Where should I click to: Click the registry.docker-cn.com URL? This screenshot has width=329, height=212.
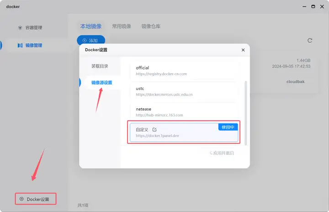coord(161,74)
